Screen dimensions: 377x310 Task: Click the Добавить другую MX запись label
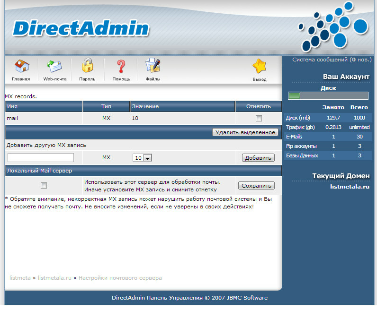(46, 145)
